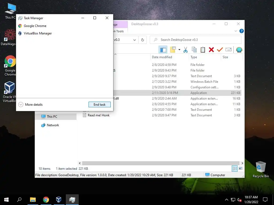Screen dimensions: 274x205
Task: Sort by Type column header
Action: click(205, 57)
